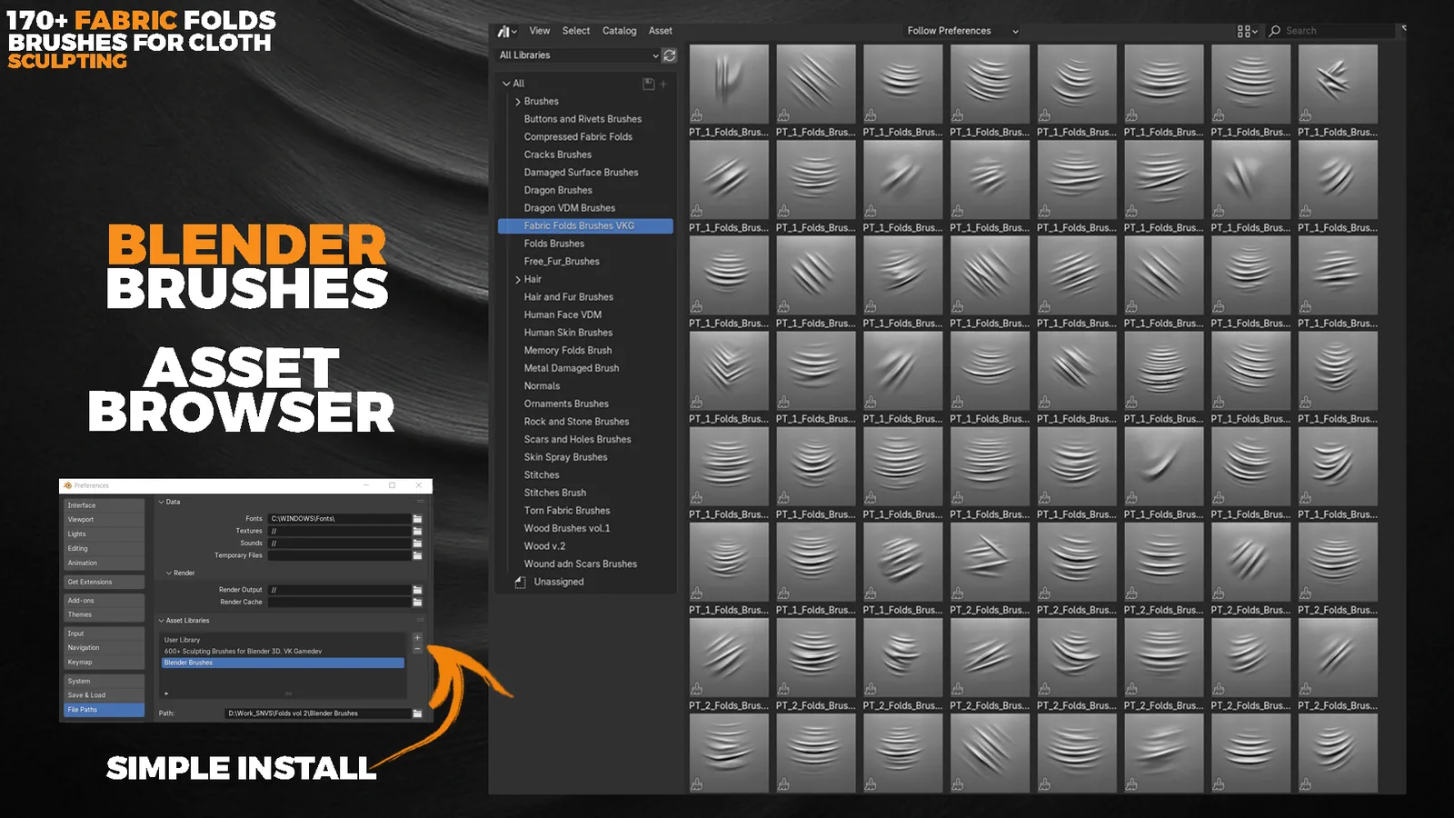Image resolution: width=1454 pixels, height=818 pixels.
Task: Click the Asset Browser editor type icon
Action: pyautogui.click(x=503, y=32)
